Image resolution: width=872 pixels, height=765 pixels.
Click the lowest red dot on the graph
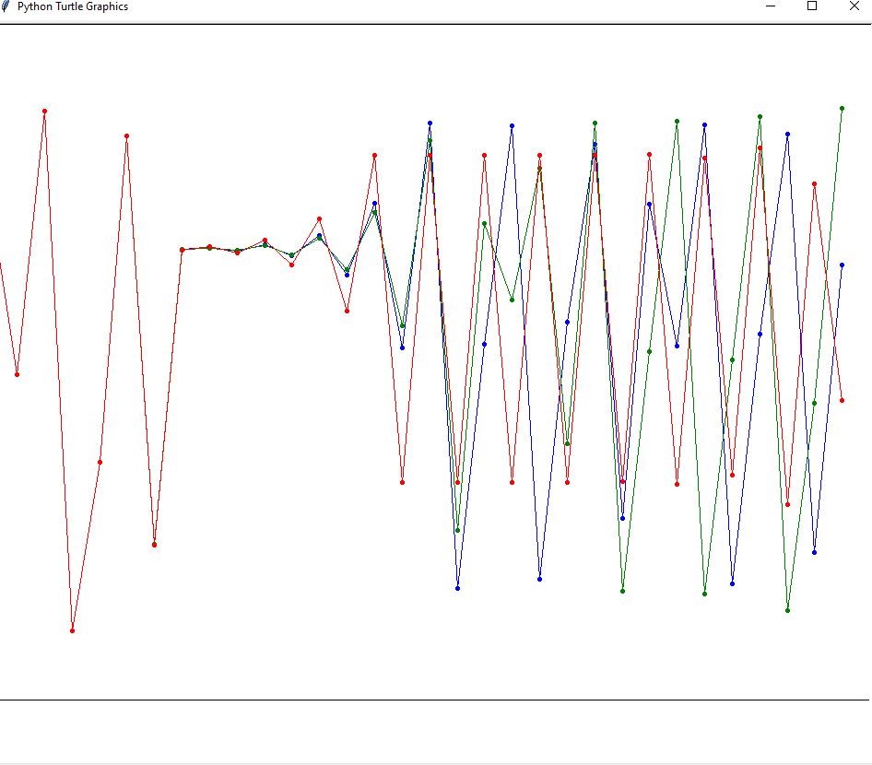(x=72, y=630)
